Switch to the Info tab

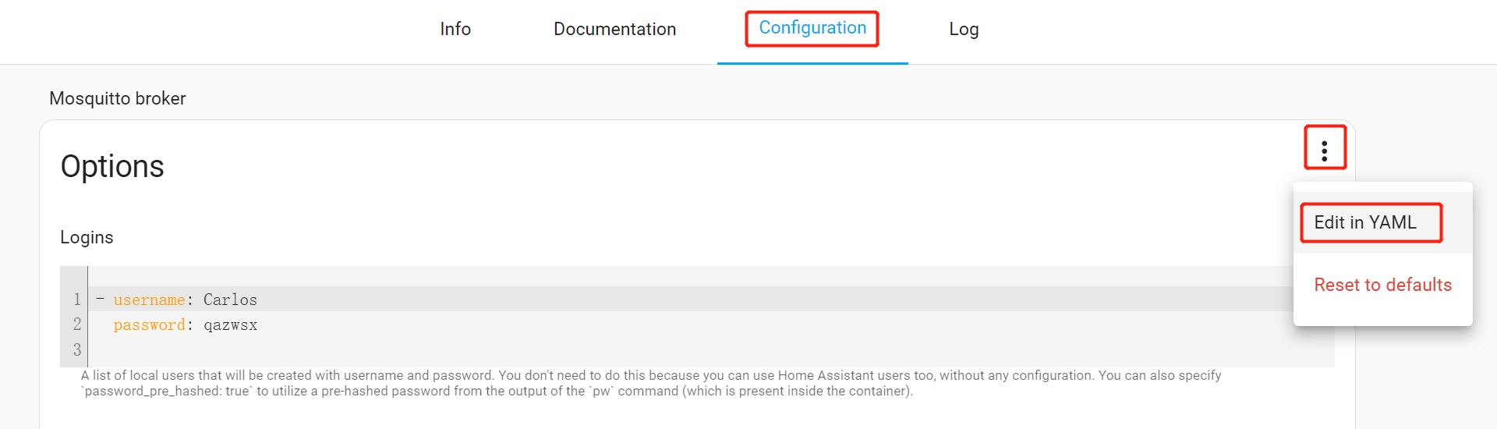(x=455, y=30)
